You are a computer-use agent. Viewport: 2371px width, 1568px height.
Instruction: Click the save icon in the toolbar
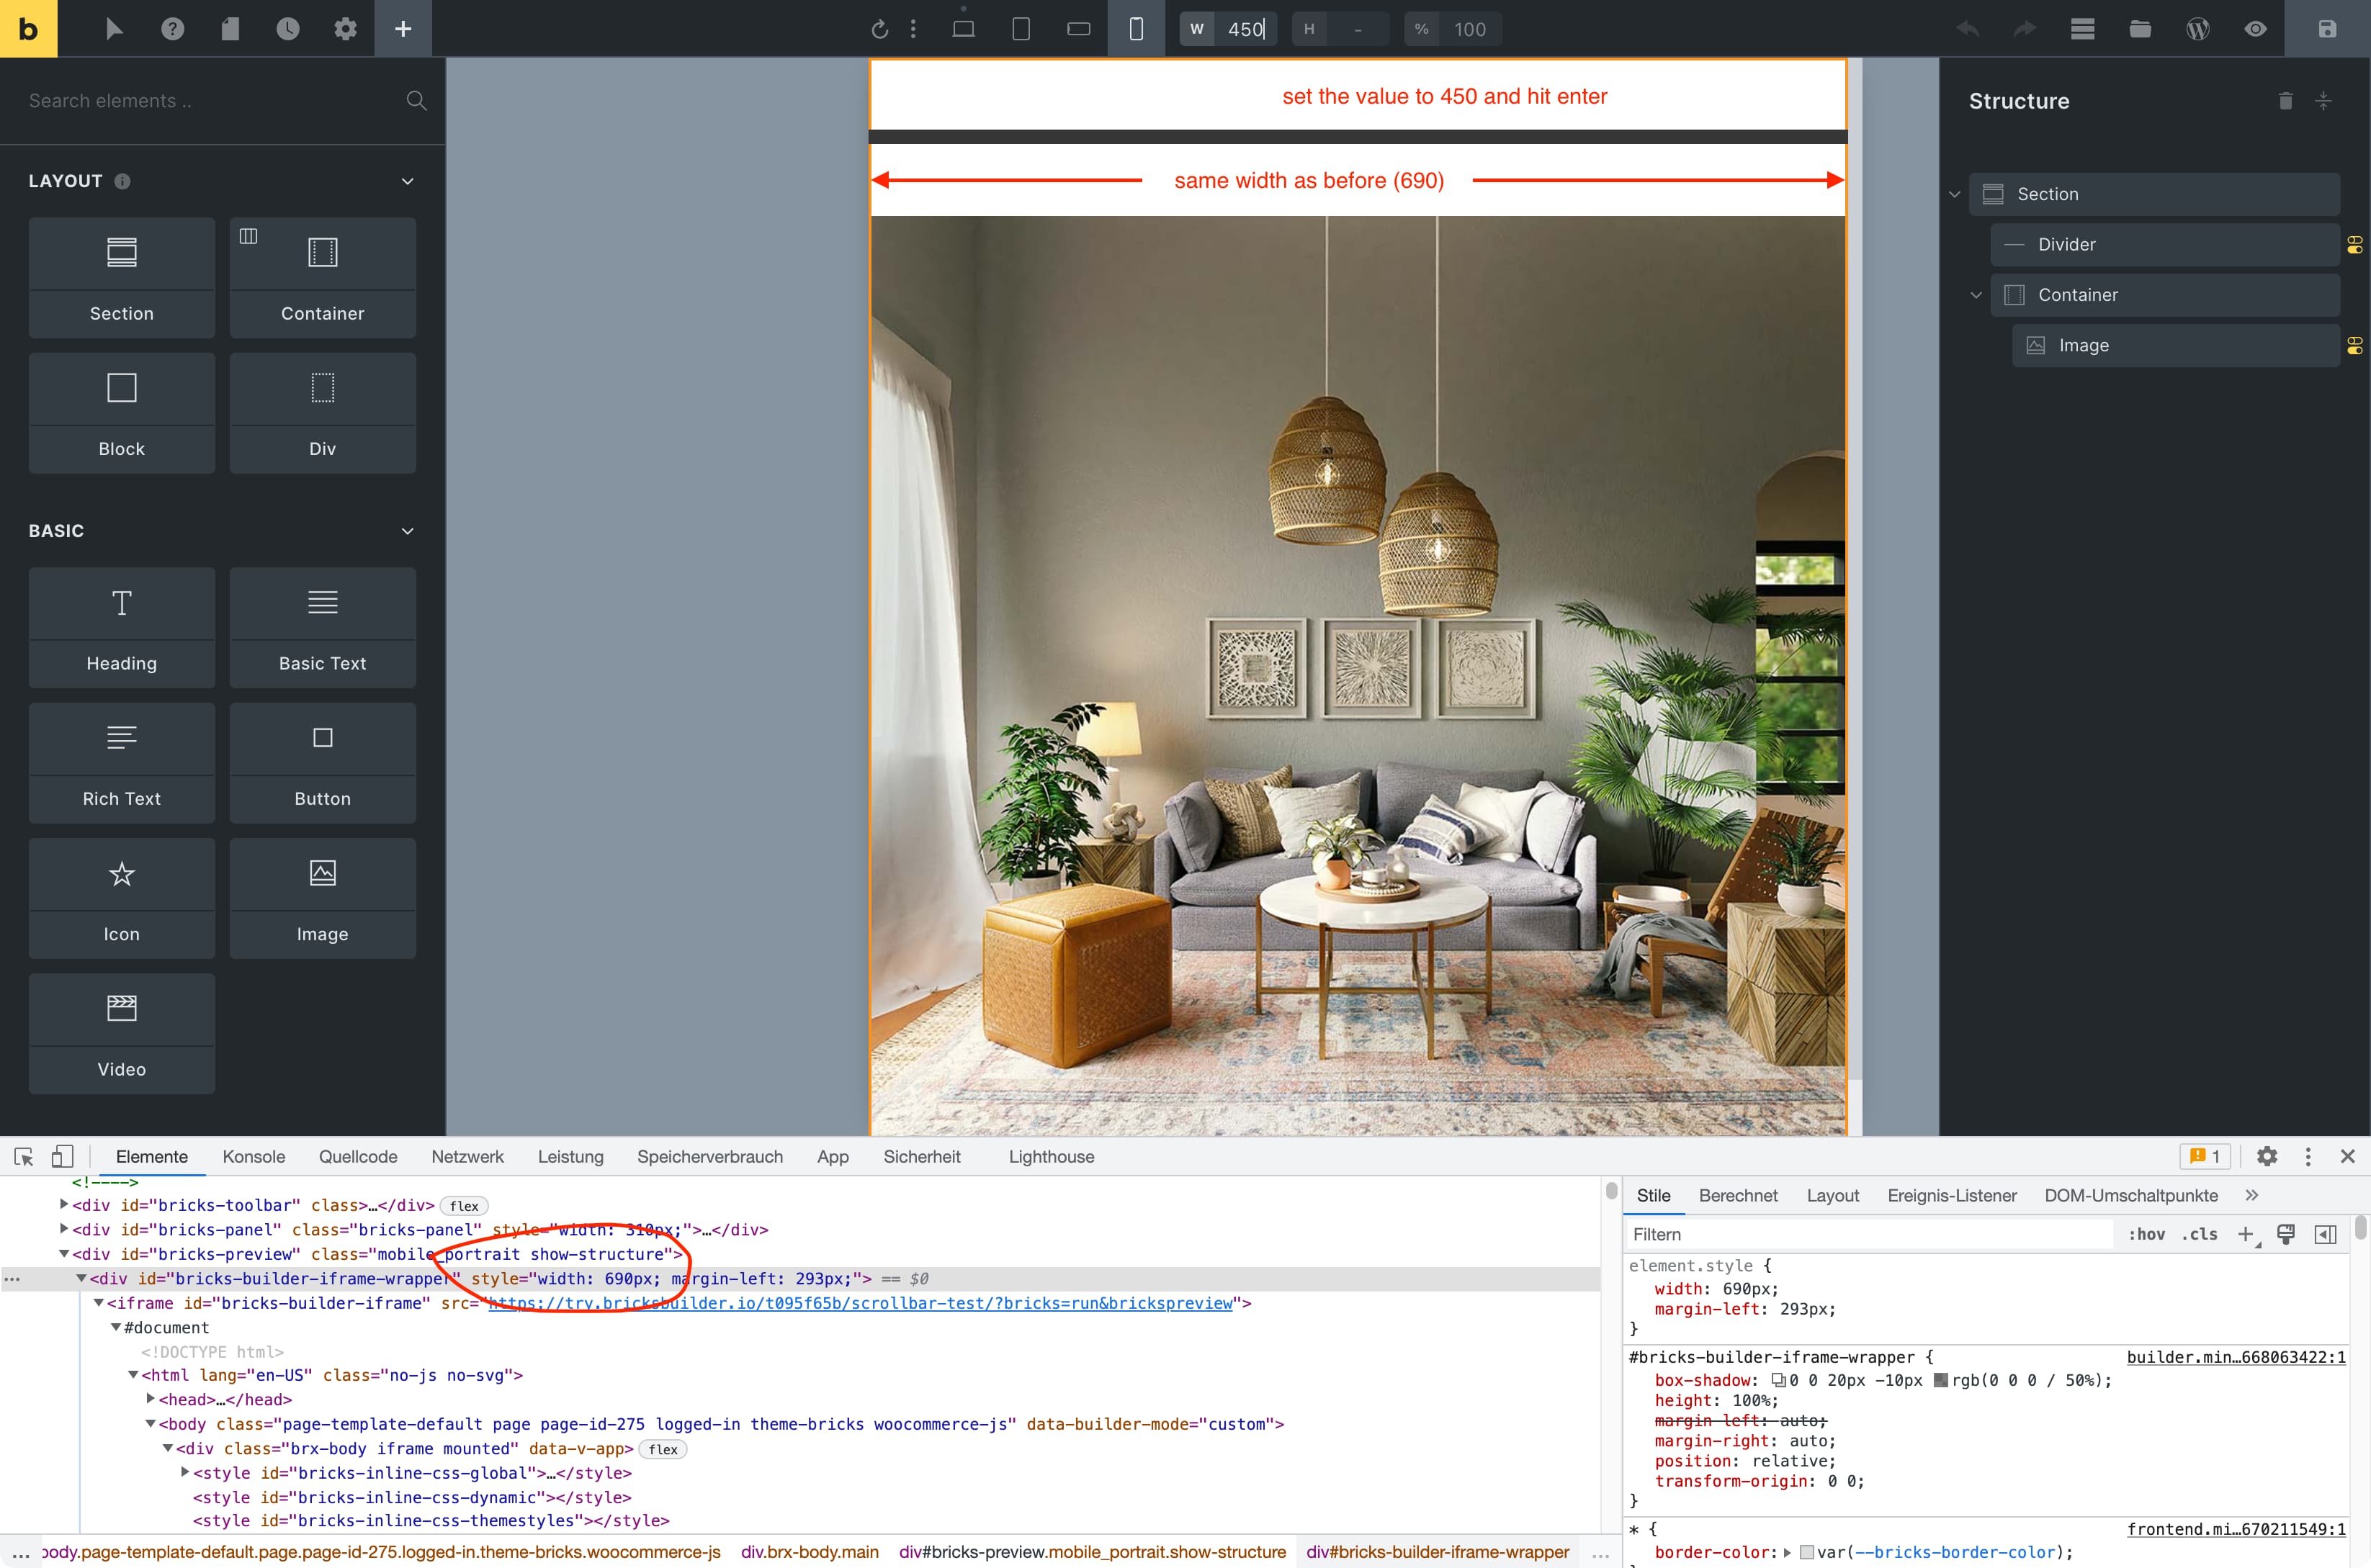click(2327, 29)
